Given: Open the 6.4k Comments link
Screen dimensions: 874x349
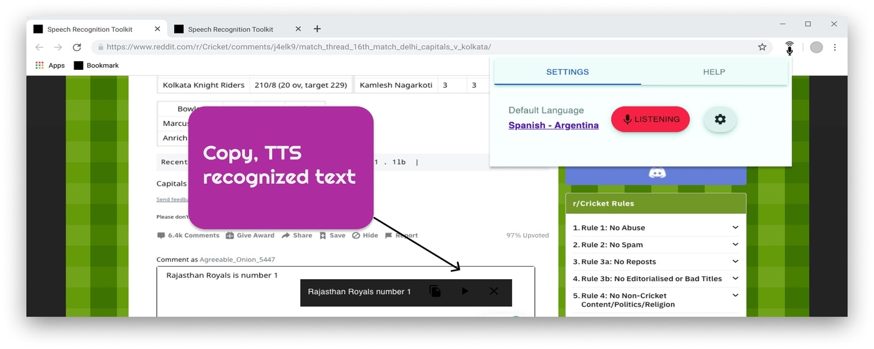Looking at the screenshot, I should pyautogui.click(x=188, y=236).
